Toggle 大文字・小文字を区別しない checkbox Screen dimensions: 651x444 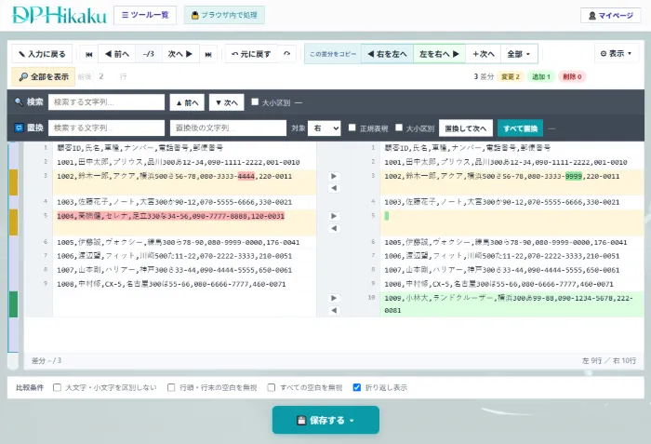[57, 387]
